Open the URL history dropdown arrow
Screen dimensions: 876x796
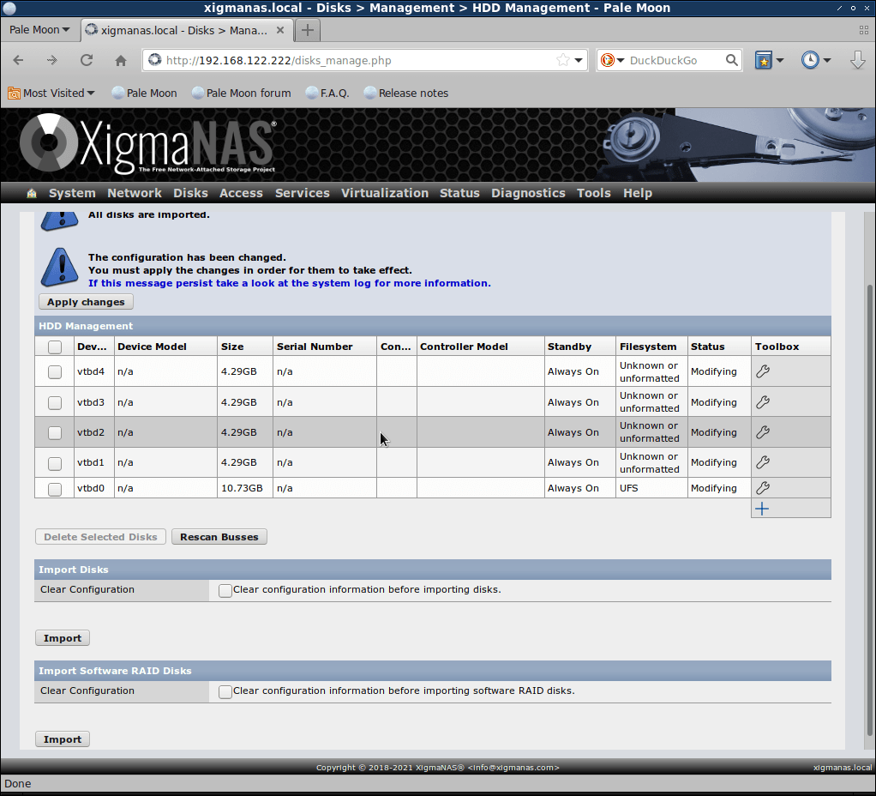(579, 60)
